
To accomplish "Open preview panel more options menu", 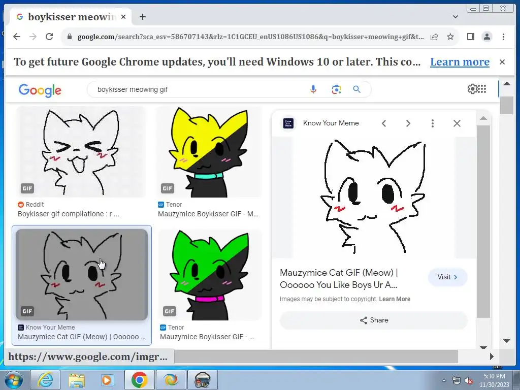I will pyautogui.click(x=433, y=123).
